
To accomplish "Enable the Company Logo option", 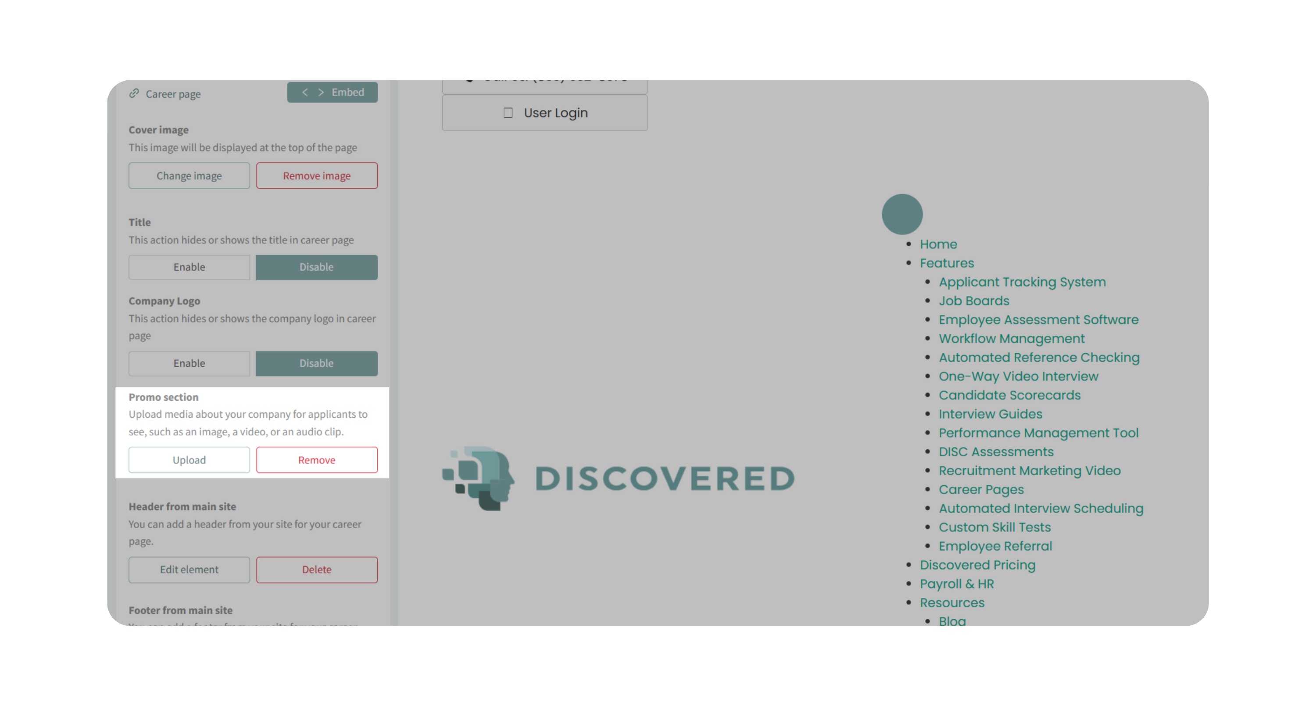I will [x=189, y=363].
